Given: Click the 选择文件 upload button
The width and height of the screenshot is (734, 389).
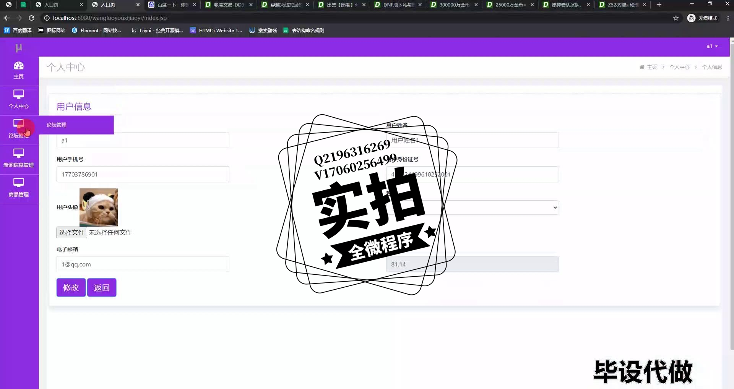Looking at the screenshot, I should point(72,232).
